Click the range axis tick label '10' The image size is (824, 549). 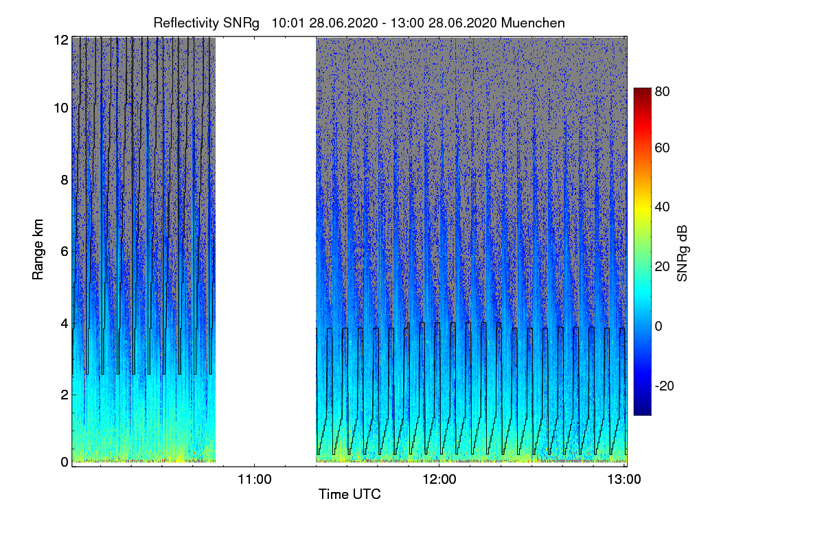click(x=61, y=108)
